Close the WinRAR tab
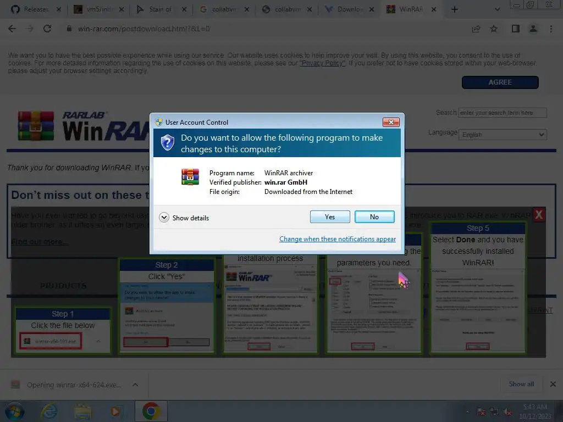The width and height of the screenshot is (563, 422). click(434, 9)
